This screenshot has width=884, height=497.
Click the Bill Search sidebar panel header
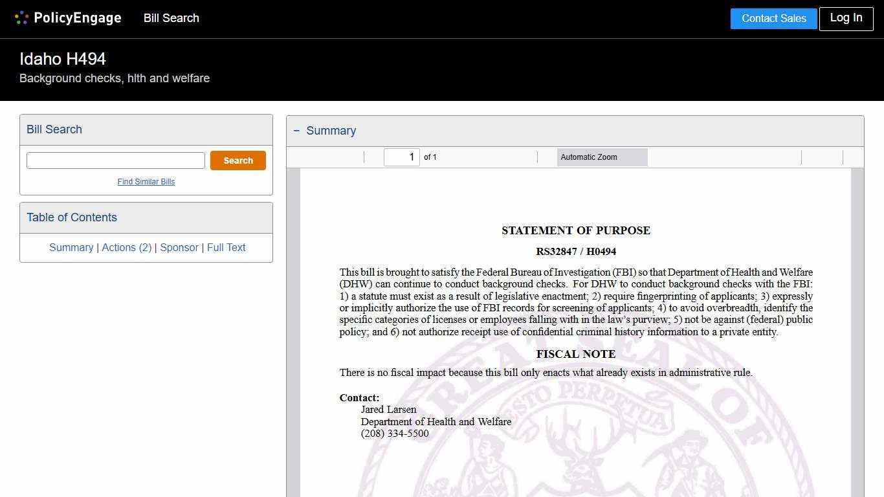54,129
